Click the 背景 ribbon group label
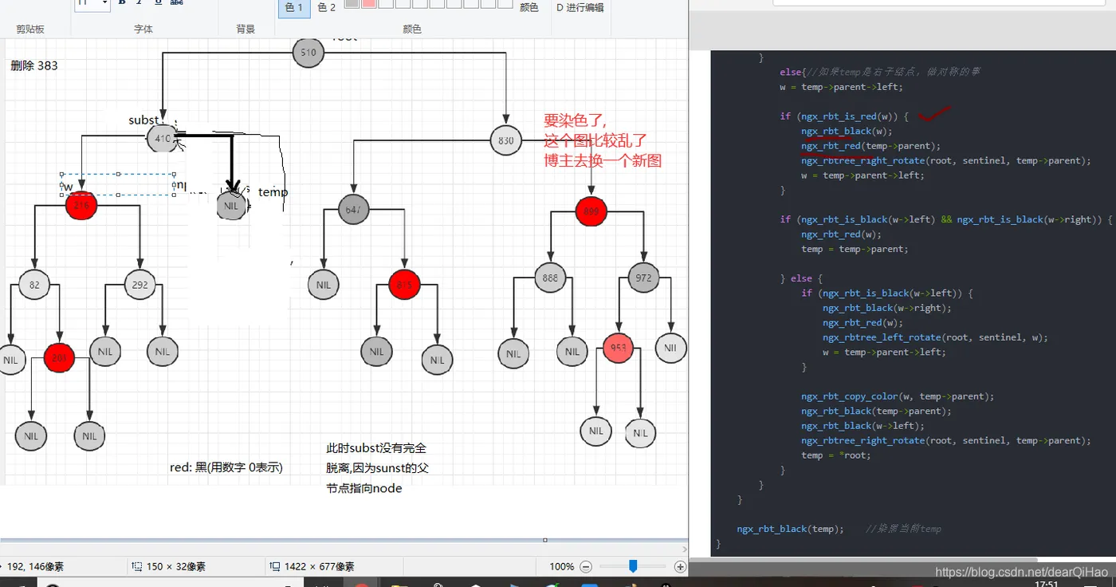1116x587 pixels. click(x=246, y=29)
